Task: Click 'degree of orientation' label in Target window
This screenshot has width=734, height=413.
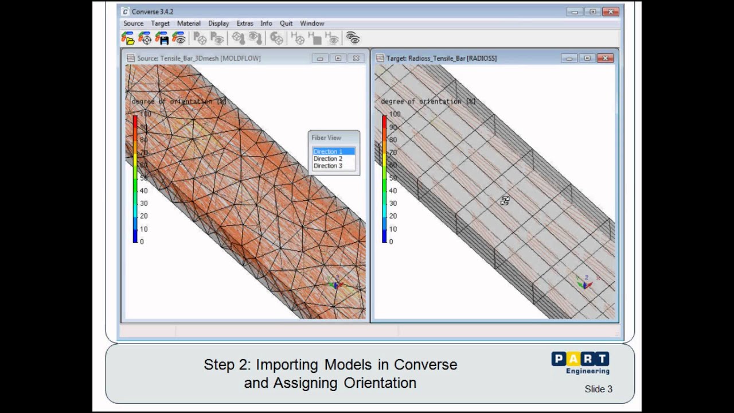Action: pyautogui.click(x=428, y=102)
